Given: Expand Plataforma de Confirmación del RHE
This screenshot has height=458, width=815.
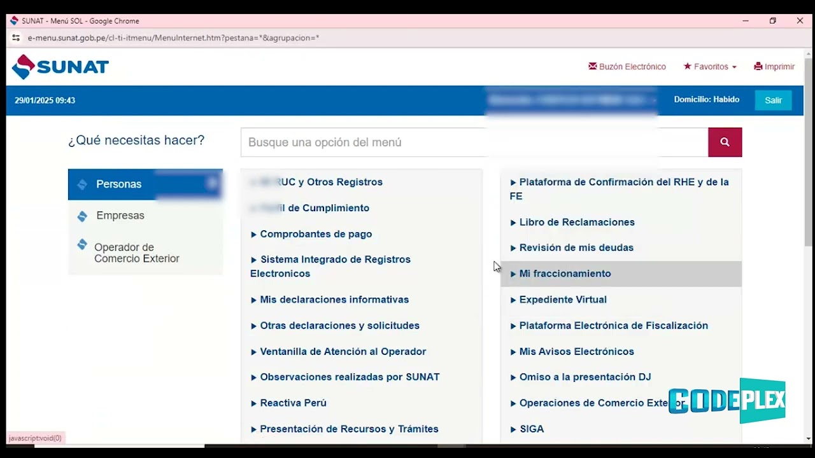Looking at the screenshot, I should [x=620, y=189].
